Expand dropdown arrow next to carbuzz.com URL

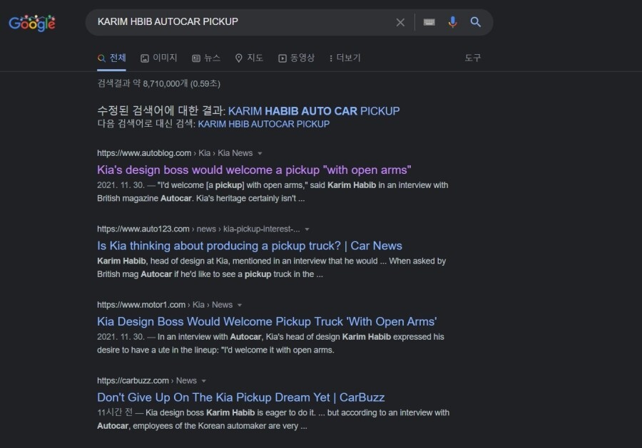coord(203,381)
